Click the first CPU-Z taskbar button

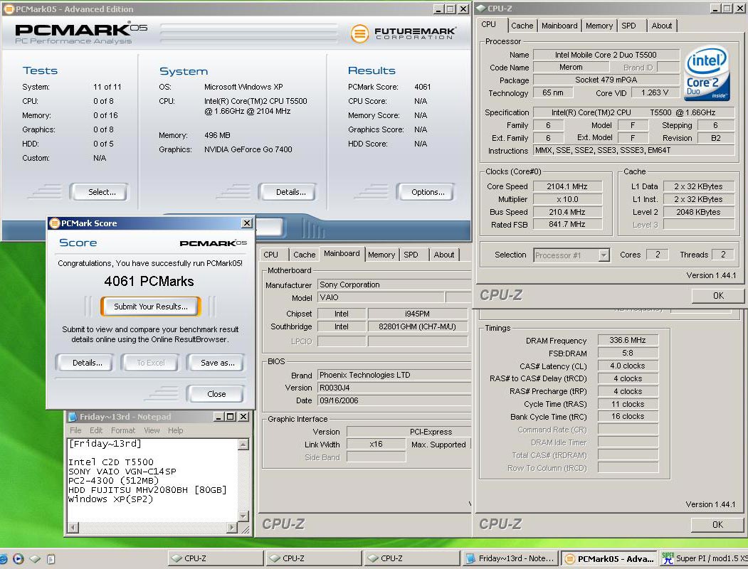216,558
